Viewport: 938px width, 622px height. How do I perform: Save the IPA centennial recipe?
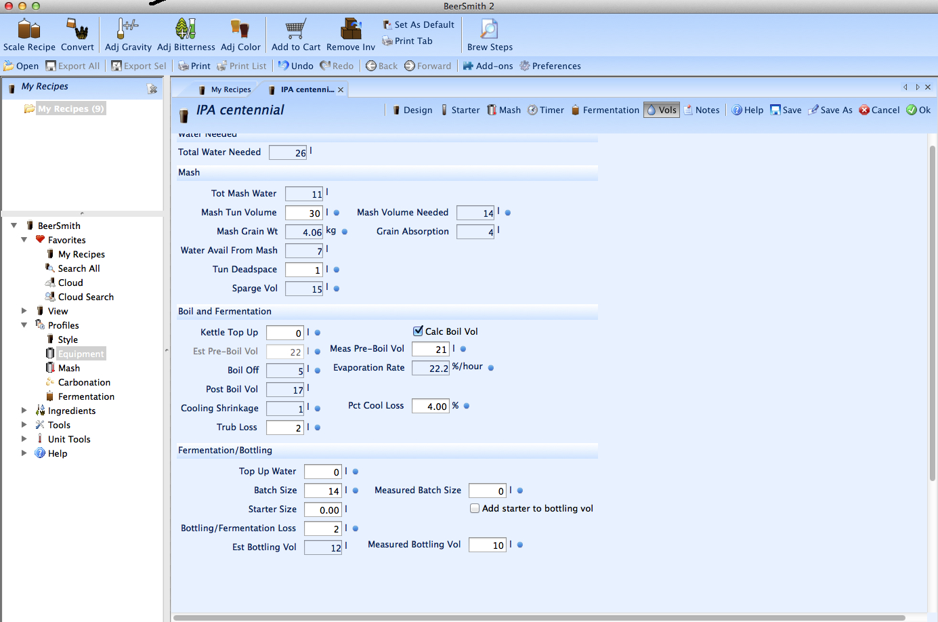[786, 110]
